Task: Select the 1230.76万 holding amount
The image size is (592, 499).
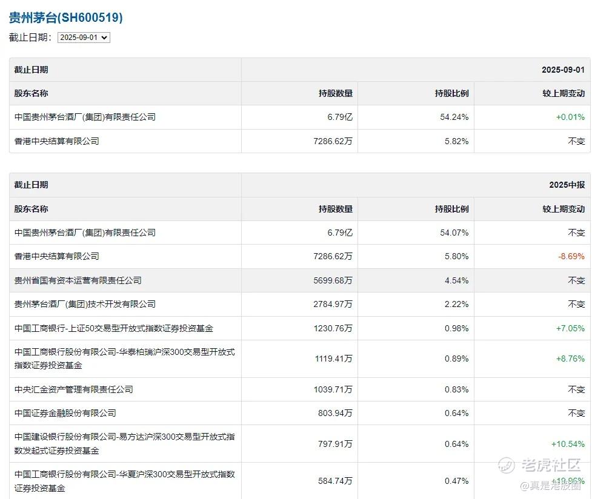Action: coord(333,328)
